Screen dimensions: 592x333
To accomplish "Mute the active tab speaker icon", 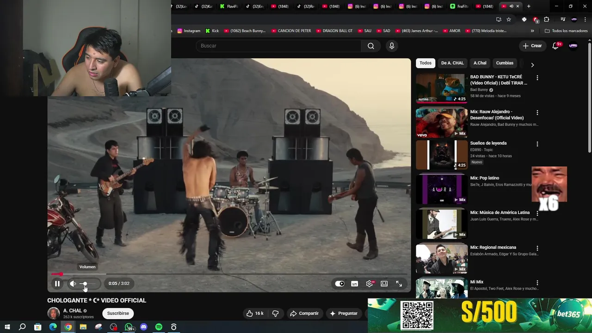I will point(511,6).
